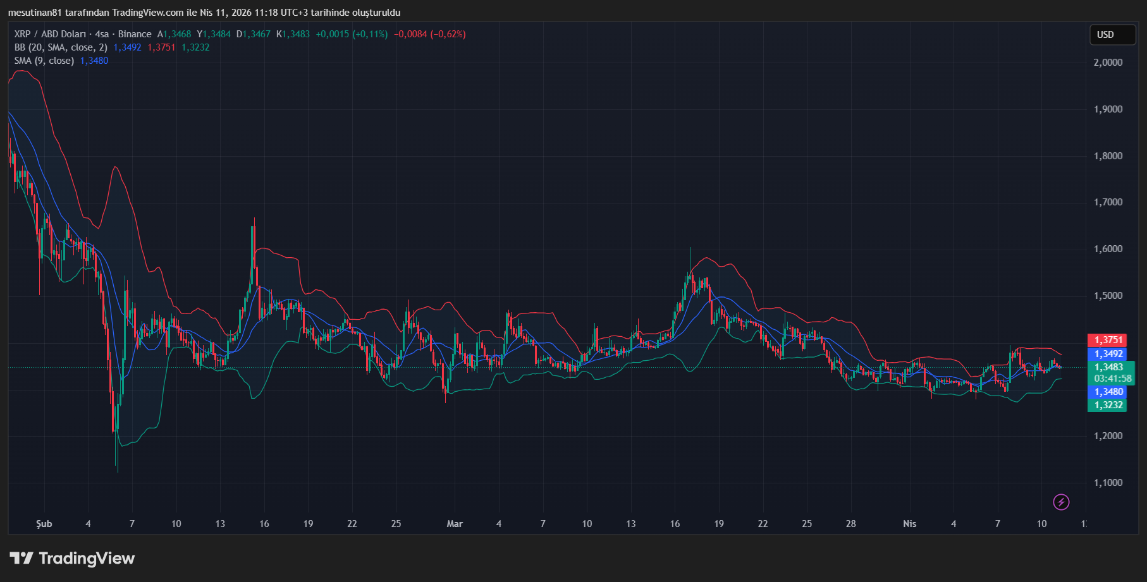Click the Mar label on time axis
The image size is (1147, 582).
pos(454,524)
